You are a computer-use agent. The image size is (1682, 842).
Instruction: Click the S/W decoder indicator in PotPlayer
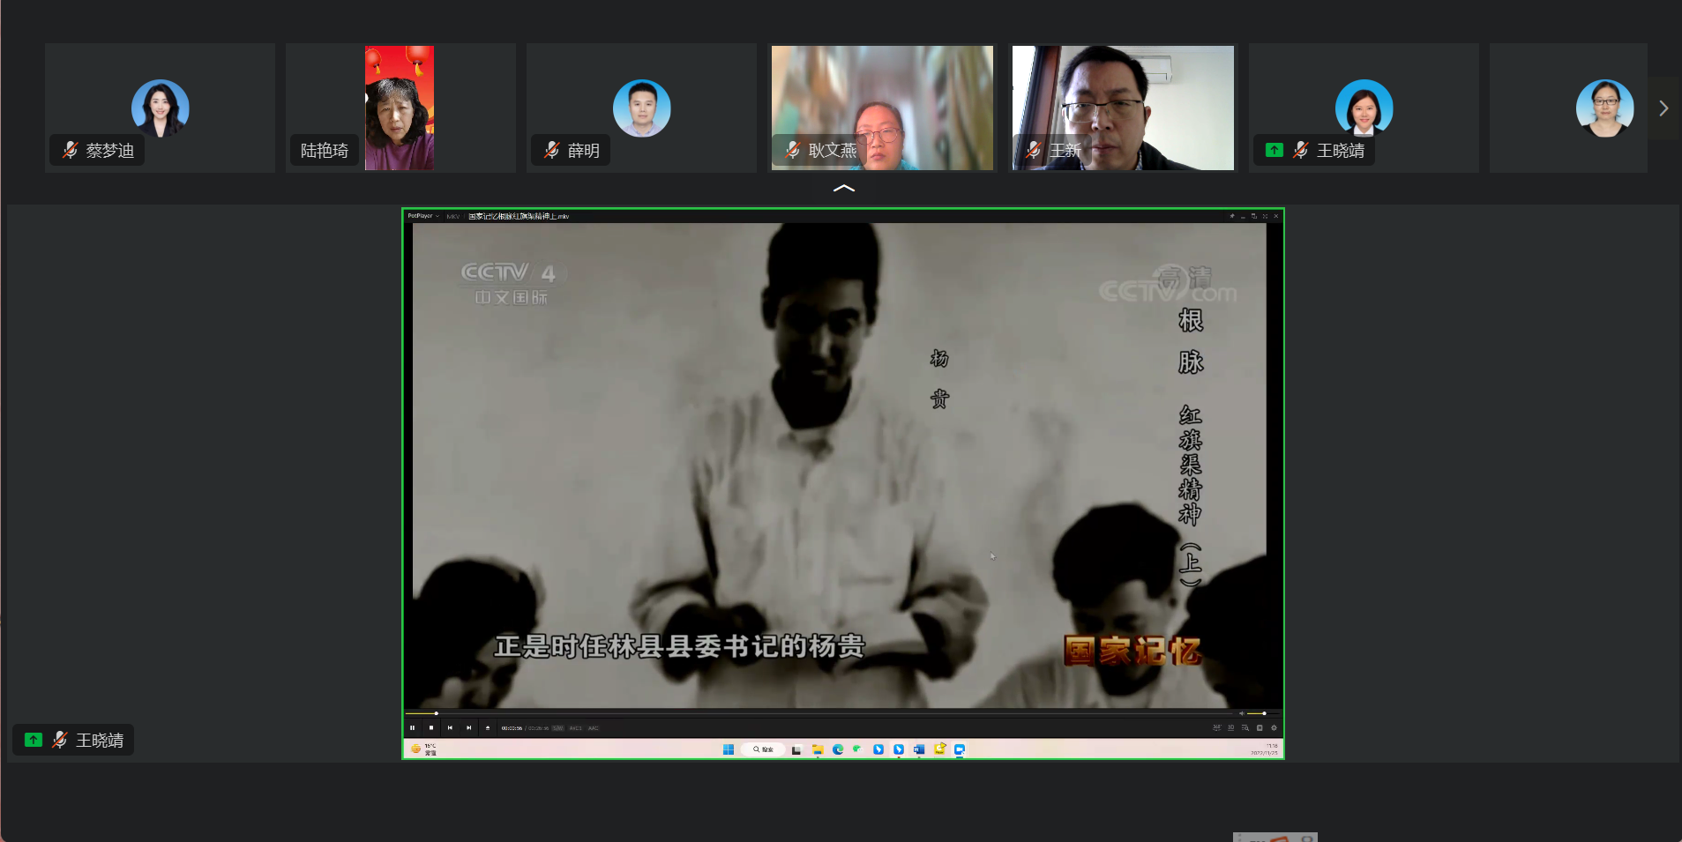557,728
